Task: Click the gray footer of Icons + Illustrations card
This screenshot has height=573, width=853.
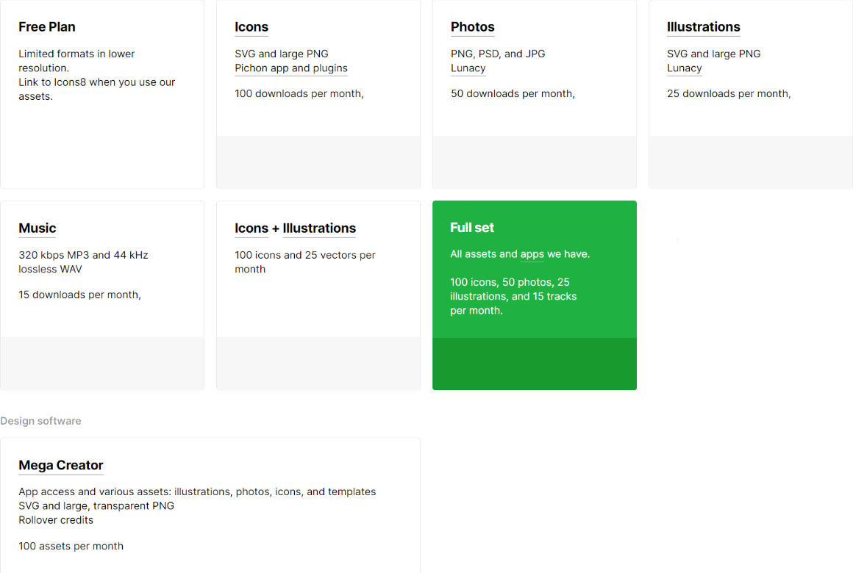Action: tap(318, 363)
